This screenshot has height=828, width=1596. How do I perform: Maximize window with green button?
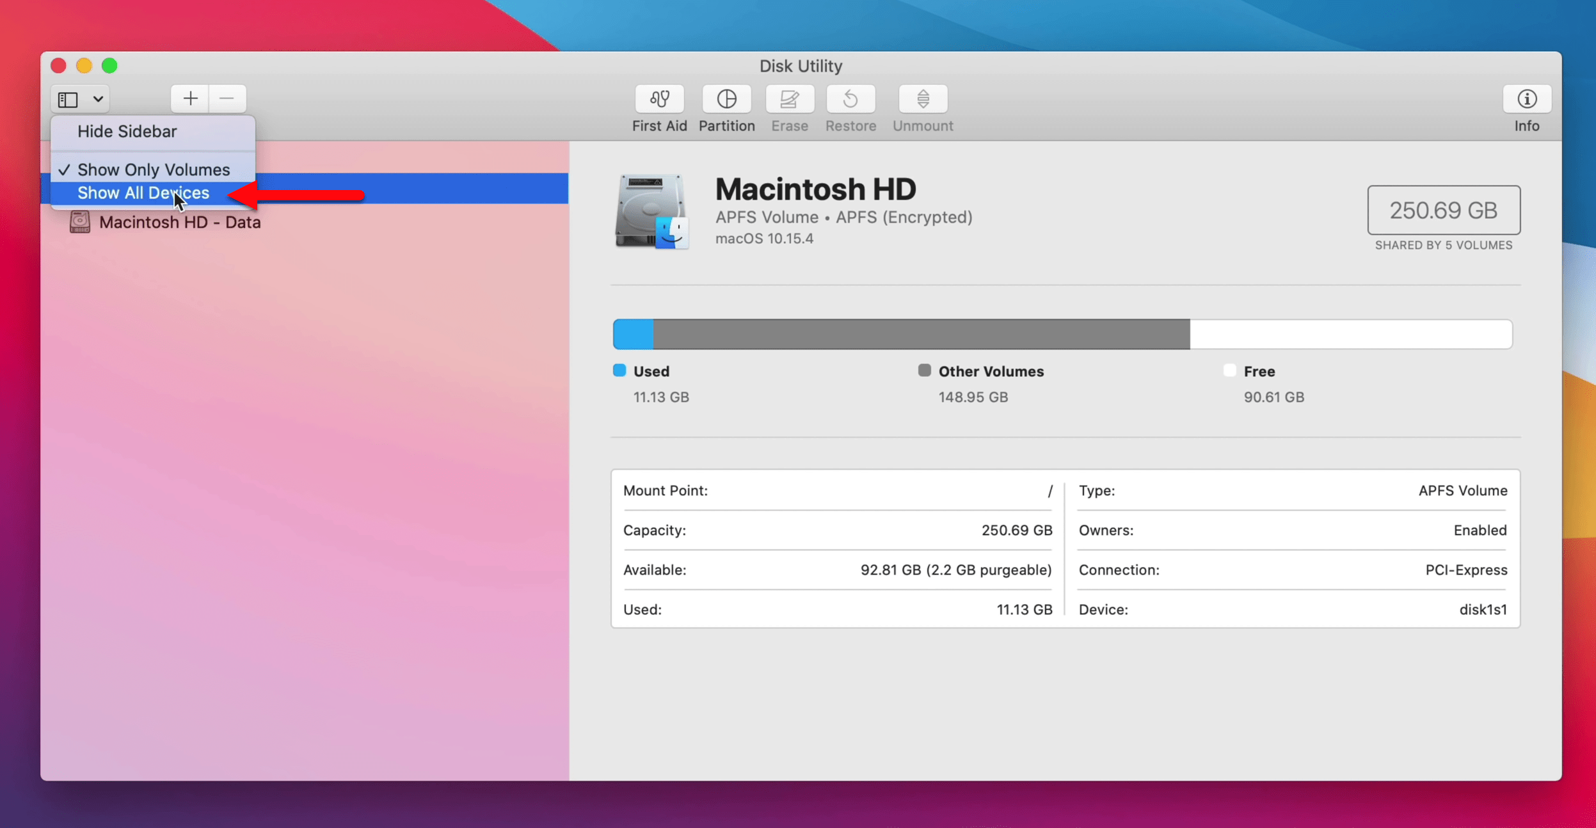point(109,65)
